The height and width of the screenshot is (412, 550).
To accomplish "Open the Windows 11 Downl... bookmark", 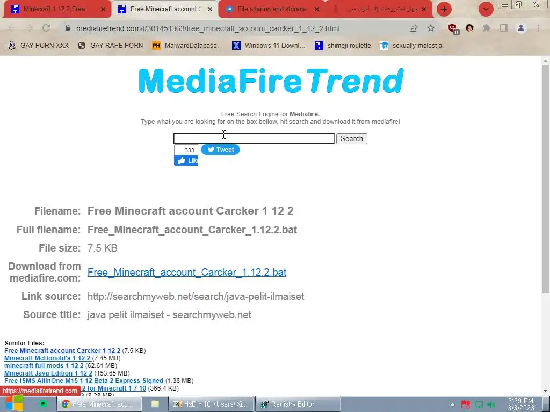I will click(x=269, y=46).
